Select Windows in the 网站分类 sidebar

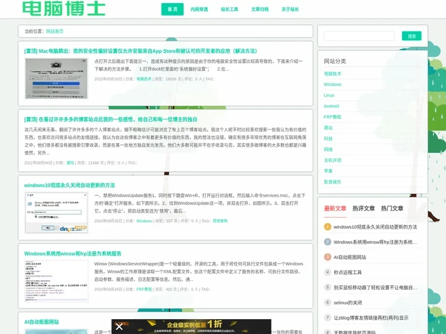pyautogui.click(x=333, y=85)
